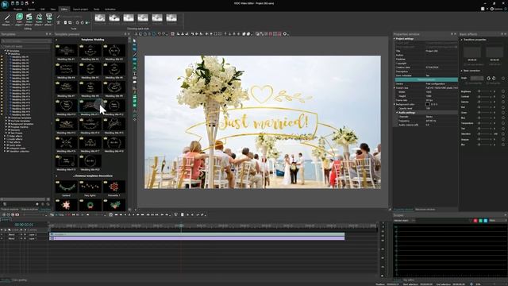Open the Export project ribbon tab
Viewport: 508px width, 286px height.
[x=80, y=10]
